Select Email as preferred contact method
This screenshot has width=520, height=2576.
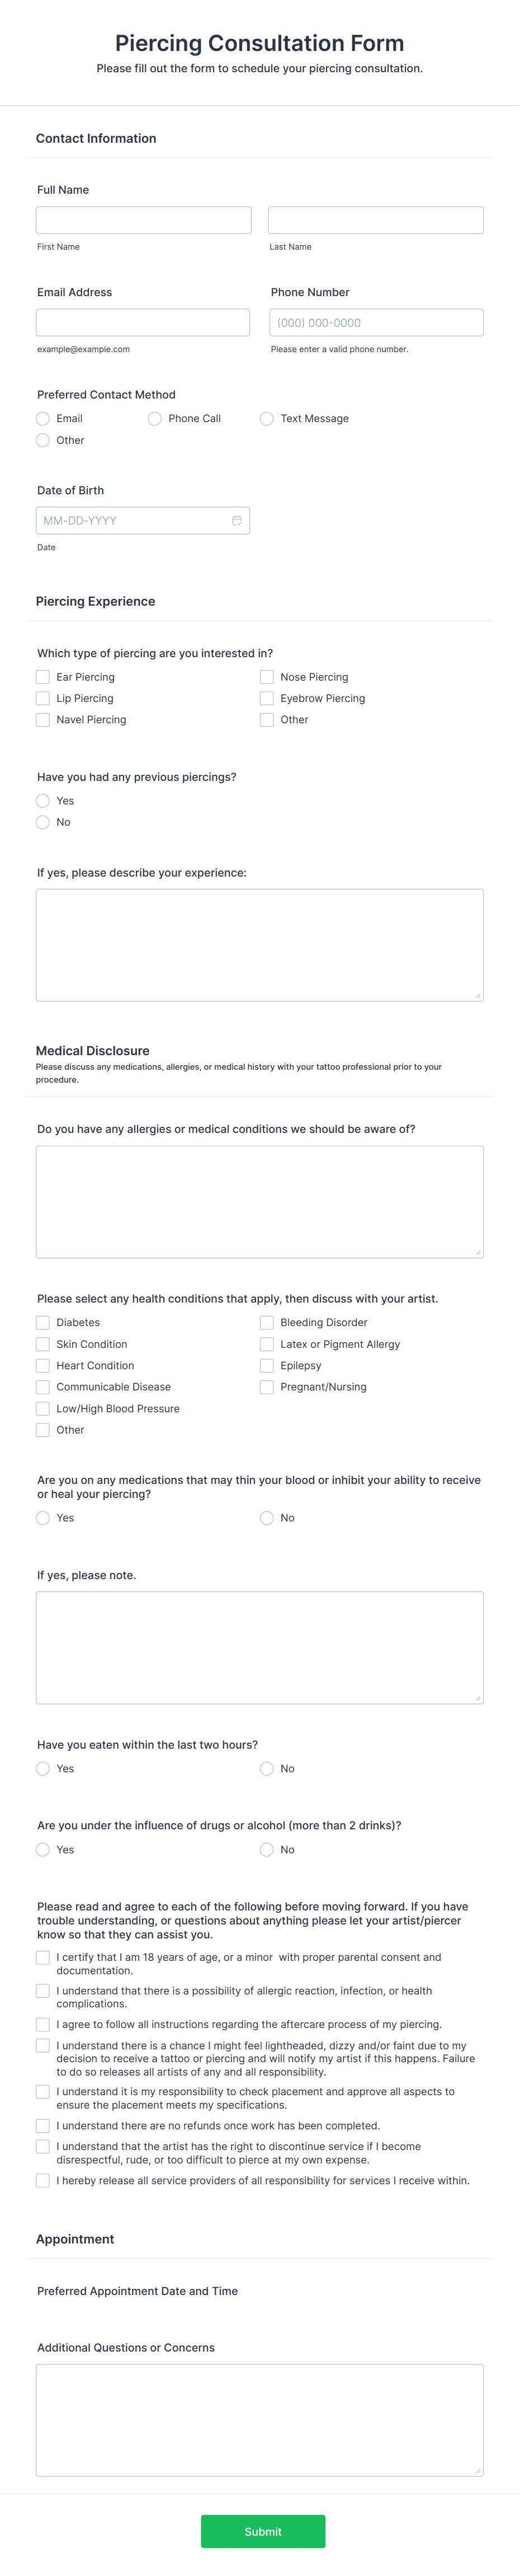coord(43,419)
